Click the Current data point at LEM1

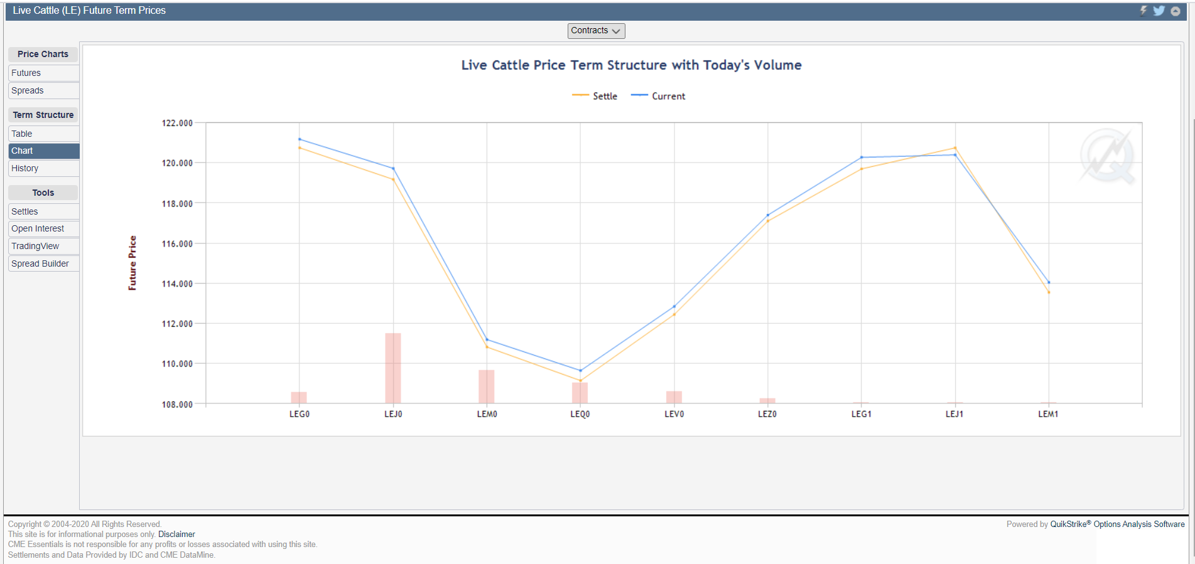pos(1049,282)
